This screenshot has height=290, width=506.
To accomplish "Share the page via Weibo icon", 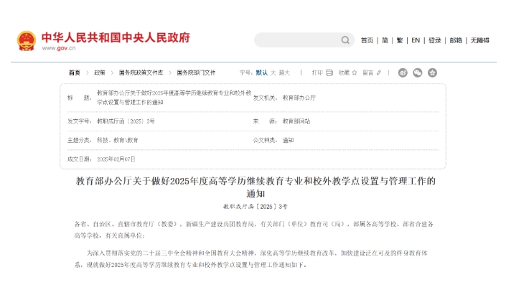I will pyautogui.click(x=403, y=72).
